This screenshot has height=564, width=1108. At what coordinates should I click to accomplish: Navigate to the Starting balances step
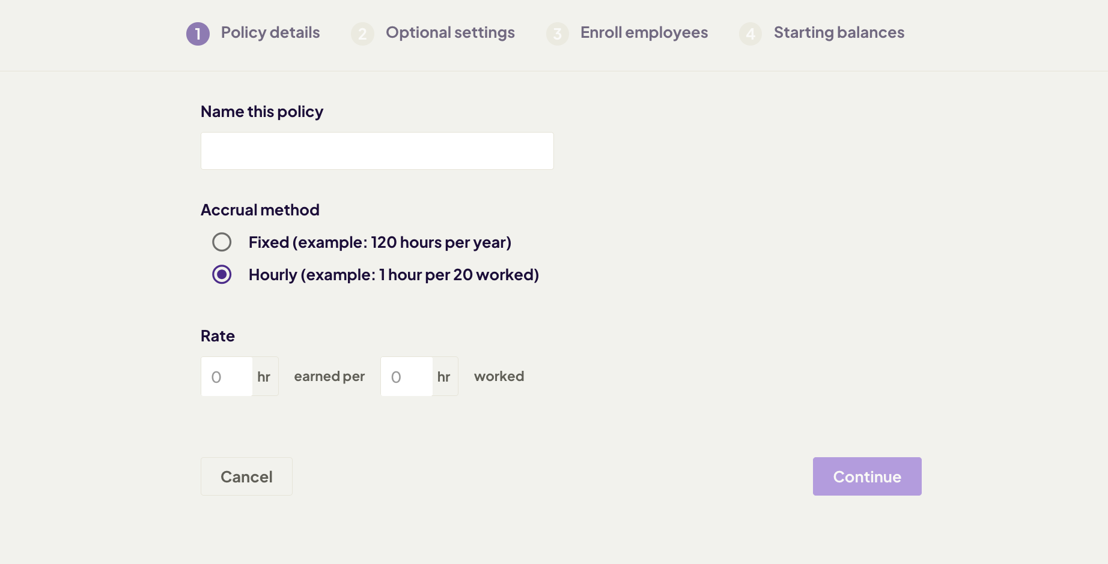coord(839,32)
